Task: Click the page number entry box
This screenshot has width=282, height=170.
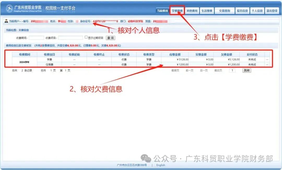Action: point(232,70)
